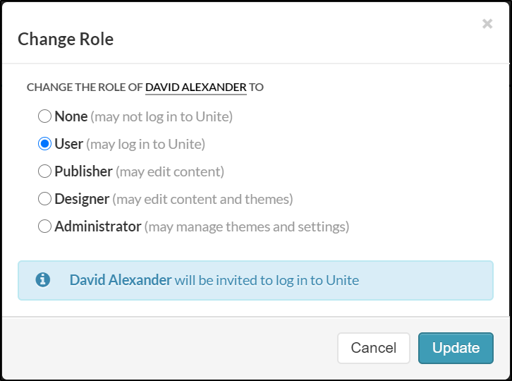
Task: Click bold David Alexander in the blue notice
Action: [121, 280]
